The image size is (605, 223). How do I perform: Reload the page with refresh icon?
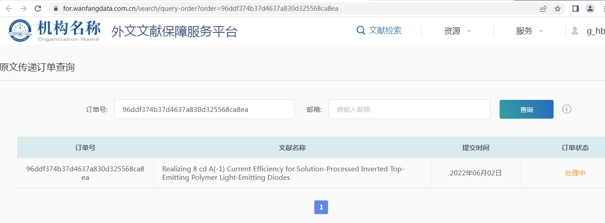[x=38, y=9]
